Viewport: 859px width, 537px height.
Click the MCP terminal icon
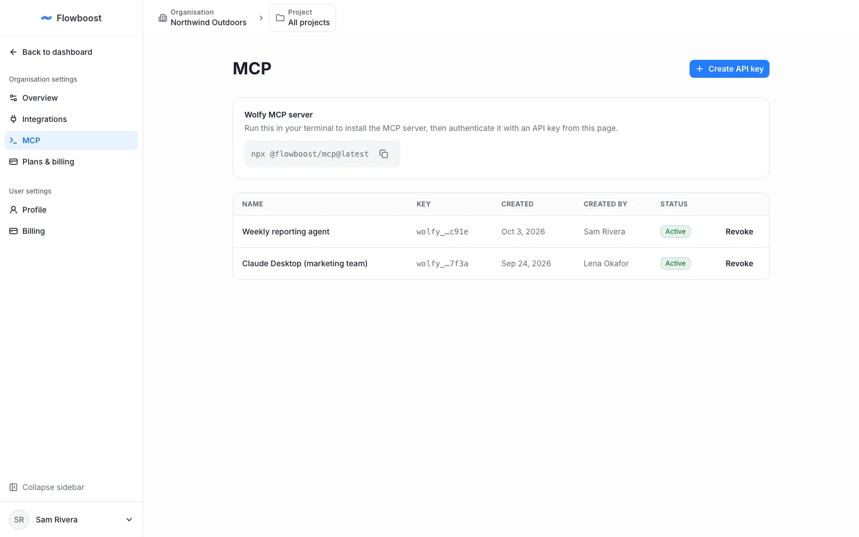tap(13, 140)
